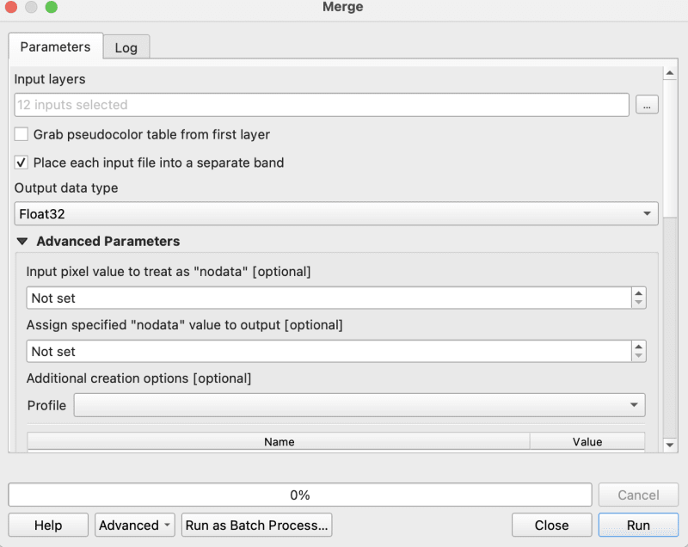
Task: Click the Input layers text field
Action: coord(322,105)
